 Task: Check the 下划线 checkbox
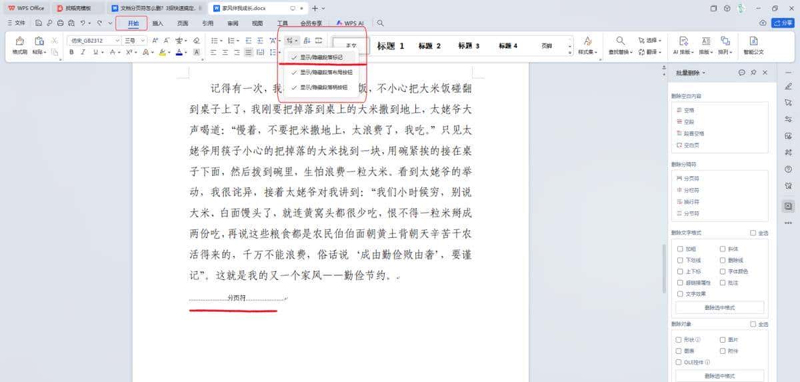(x=680, y=260)
